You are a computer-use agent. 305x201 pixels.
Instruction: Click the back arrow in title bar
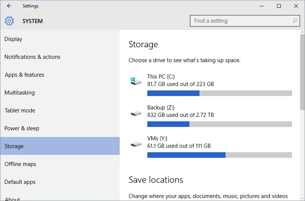[9, 6]
